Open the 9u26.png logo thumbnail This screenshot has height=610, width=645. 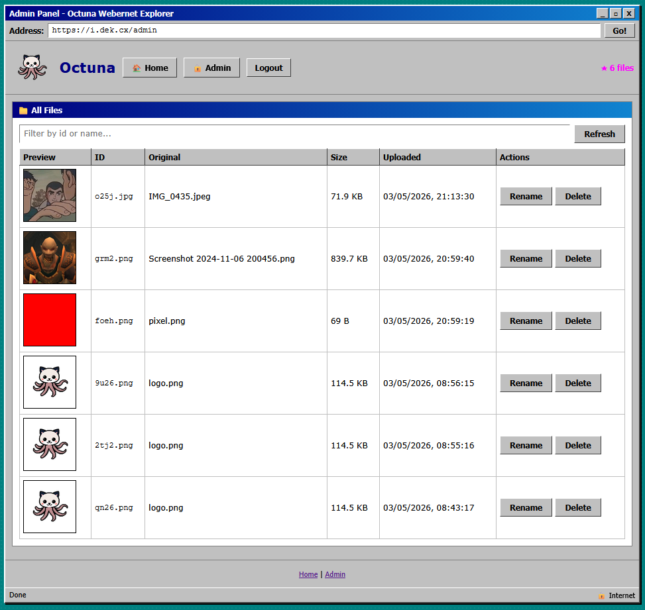50,382
